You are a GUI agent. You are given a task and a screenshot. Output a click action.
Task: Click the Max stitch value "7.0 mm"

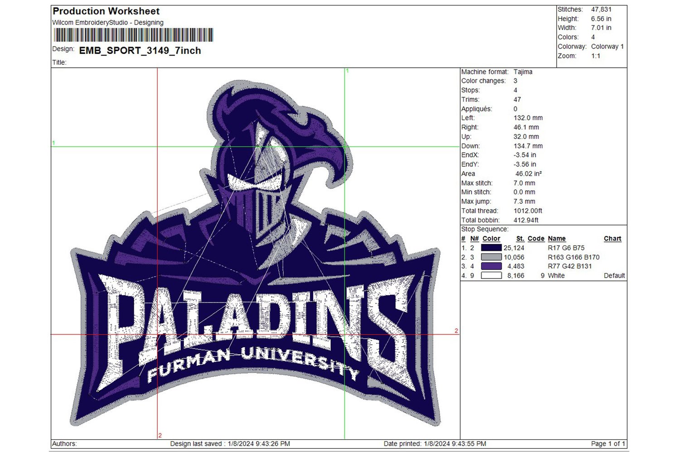point(525,183)
